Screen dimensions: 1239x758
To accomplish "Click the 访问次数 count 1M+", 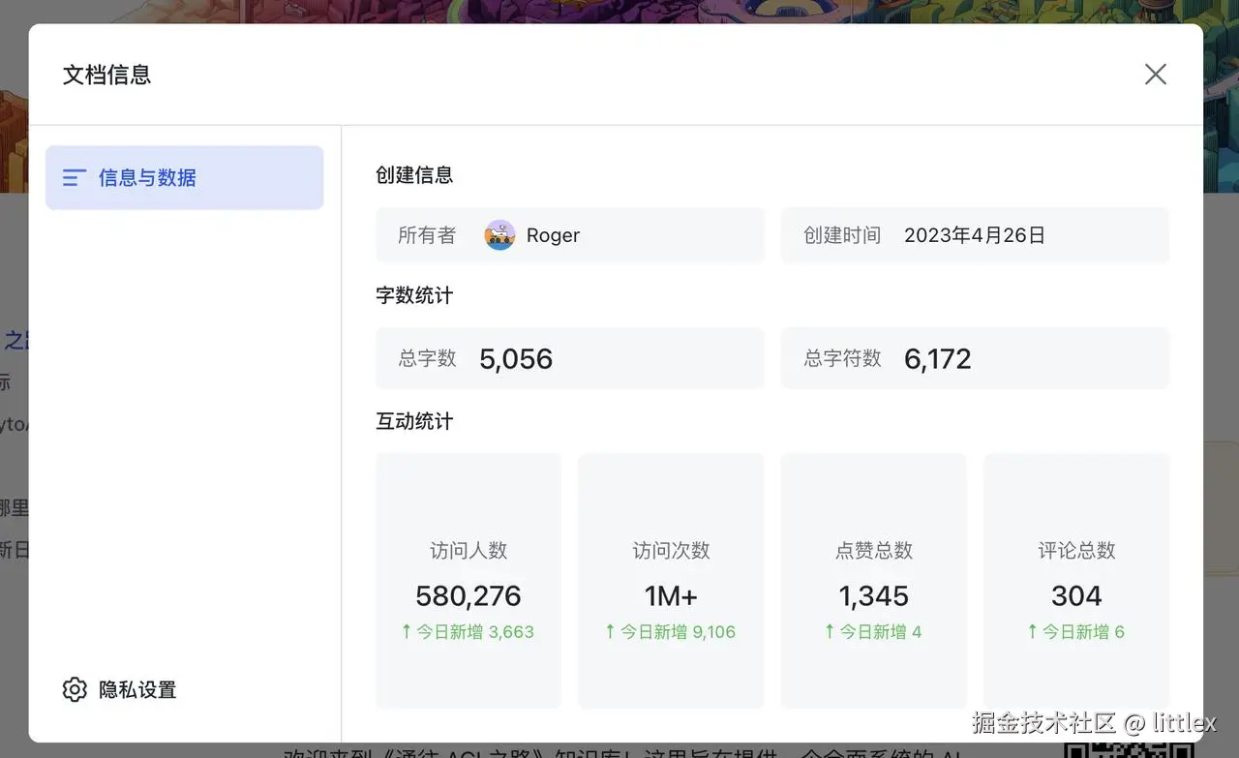I will [x=671, y=595].
